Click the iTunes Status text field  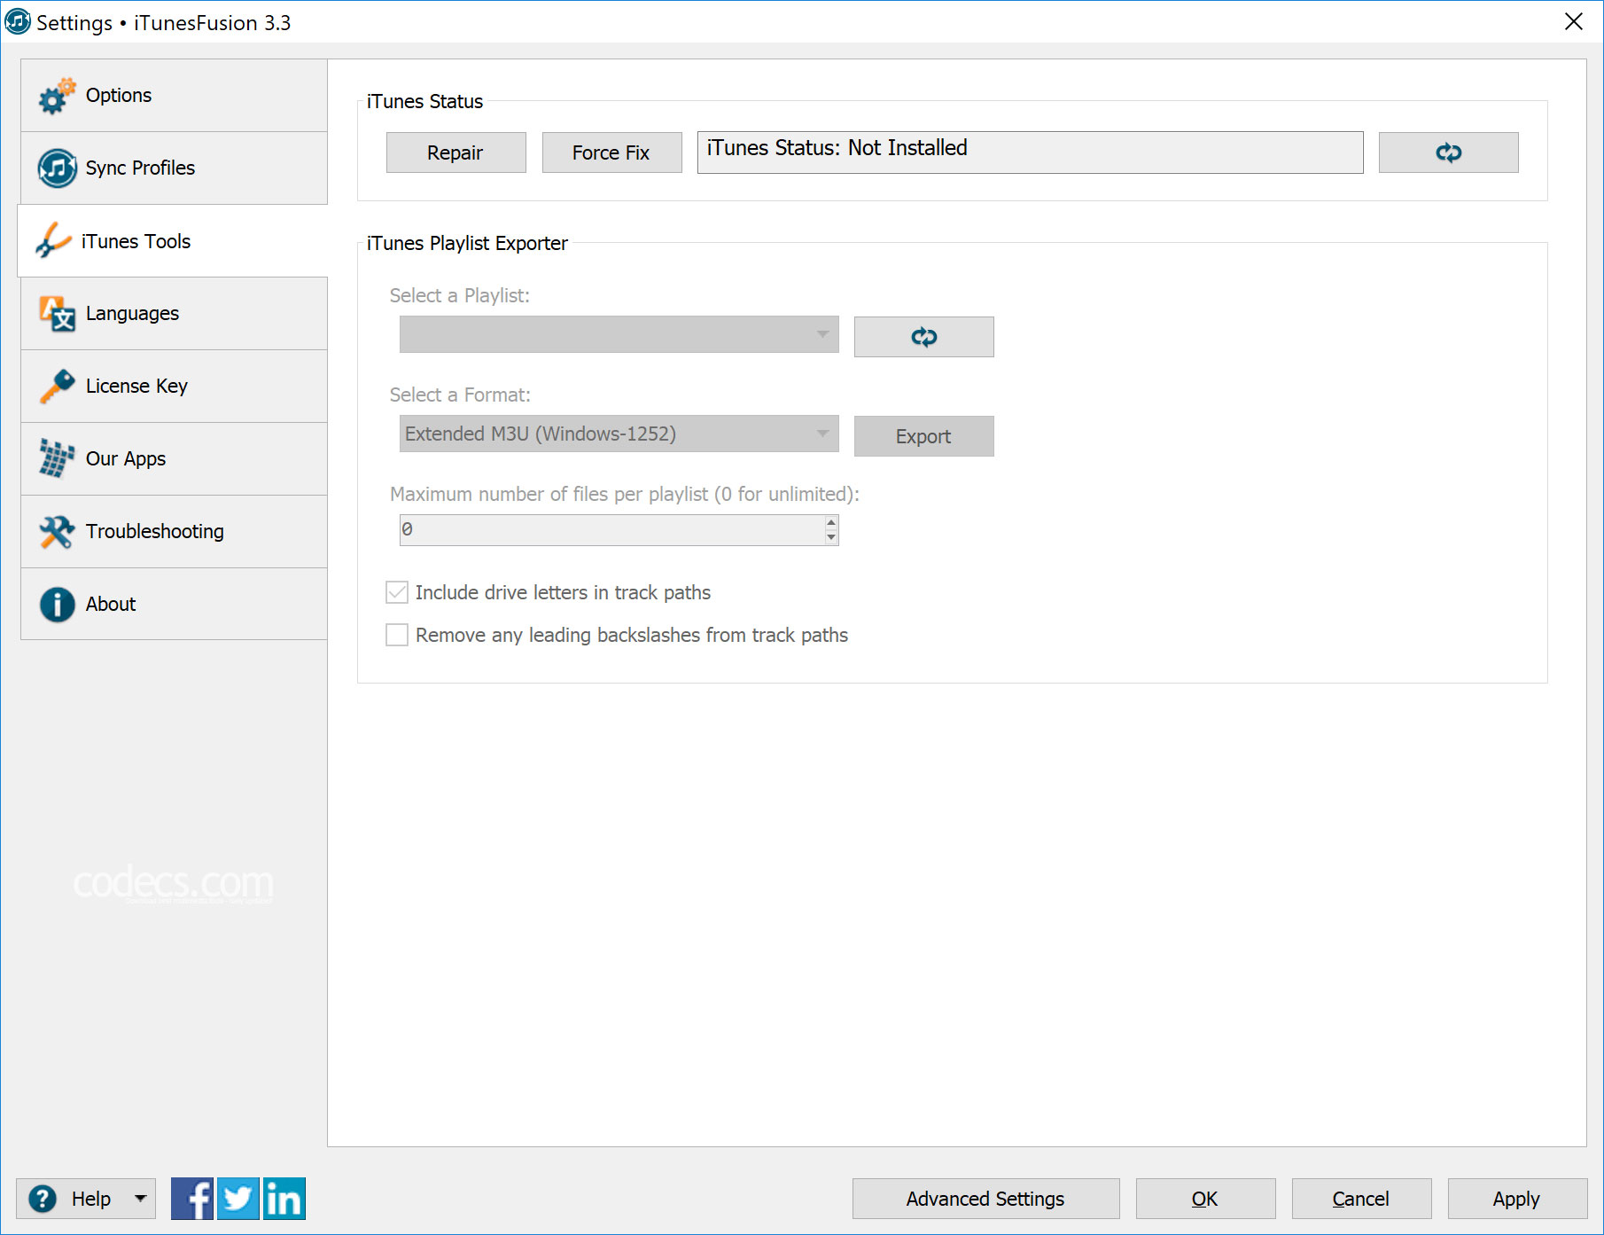pyautogui.click(x=1030, y=152)
